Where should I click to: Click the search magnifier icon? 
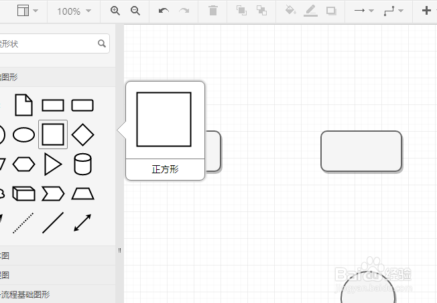click(x=102, y=43)
